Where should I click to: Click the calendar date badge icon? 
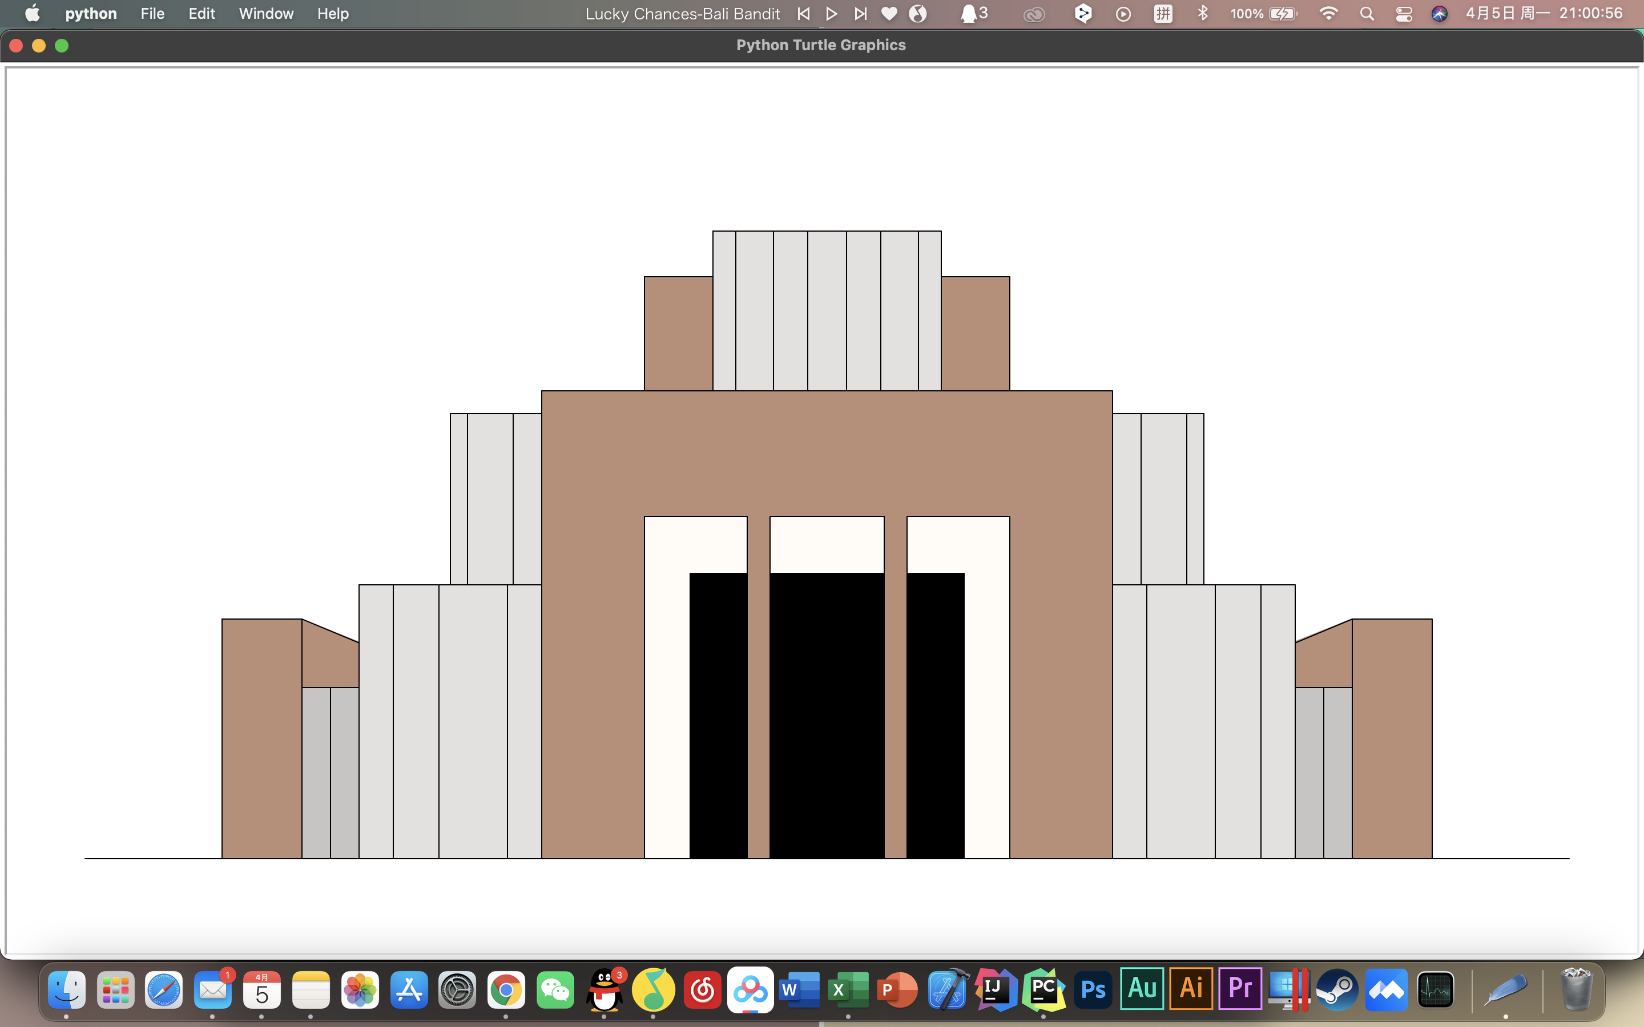point(263,989)
